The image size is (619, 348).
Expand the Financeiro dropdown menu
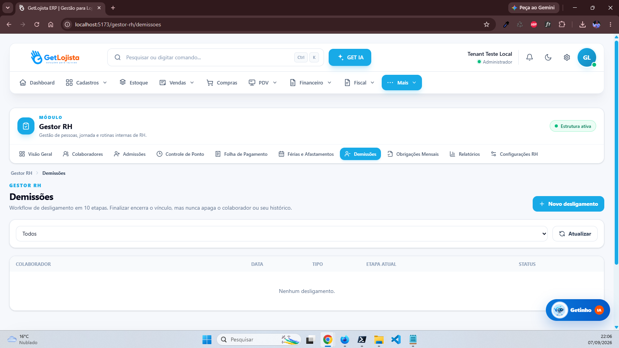(x=311, y=83)
